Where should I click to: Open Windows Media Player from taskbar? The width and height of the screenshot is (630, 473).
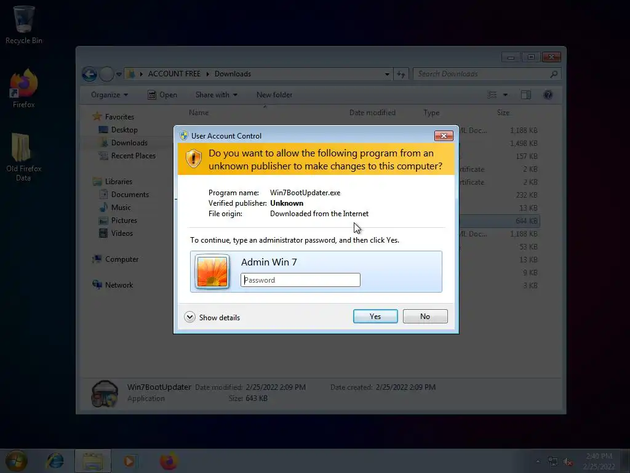pos(129,461)
